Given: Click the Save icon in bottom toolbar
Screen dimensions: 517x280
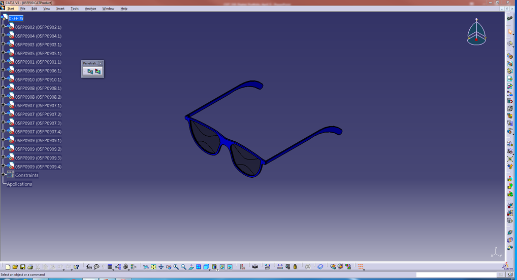Looking at the screenshot, I should click(x=22, y=267).
